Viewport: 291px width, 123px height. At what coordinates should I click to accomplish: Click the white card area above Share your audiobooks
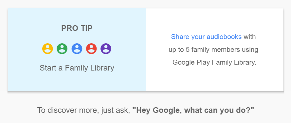[x=214, y=20]
